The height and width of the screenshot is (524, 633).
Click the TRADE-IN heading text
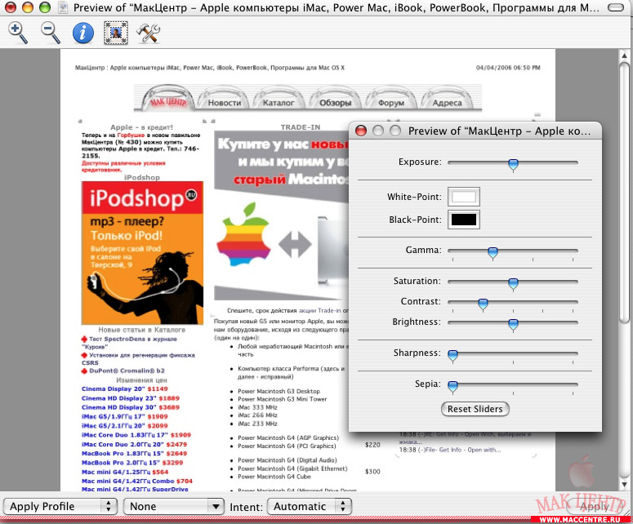(x=301, y=127)
